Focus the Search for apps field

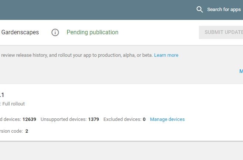coord(224,10)
